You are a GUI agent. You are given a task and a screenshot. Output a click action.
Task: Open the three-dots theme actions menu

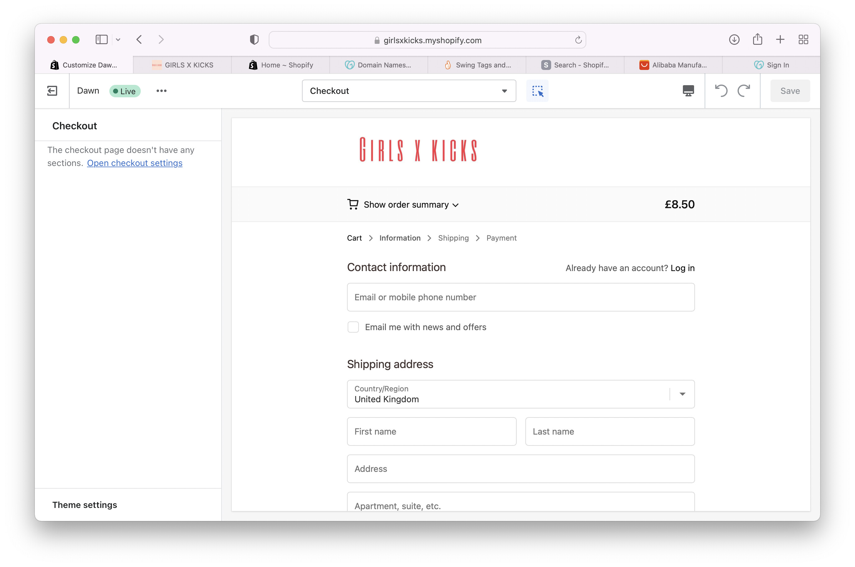(x=161, y=91)
